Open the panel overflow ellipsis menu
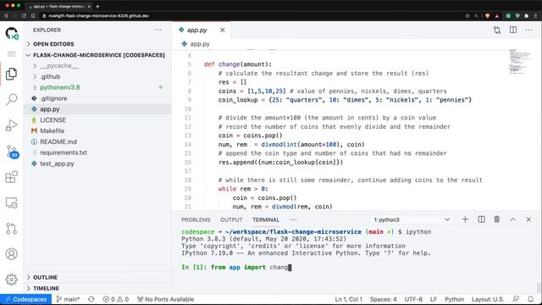The image size is (542, 305). tap(293, 219)
